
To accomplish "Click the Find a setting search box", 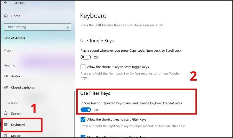I will pos(35,27).
